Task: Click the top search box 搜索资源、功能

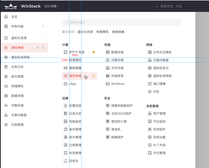Action: (179, 6)
